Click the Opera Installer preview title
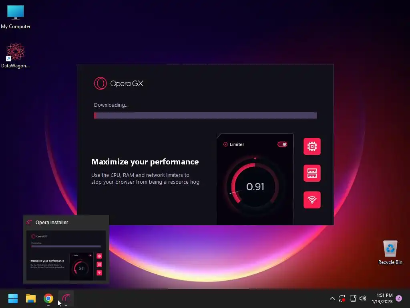The image size is (410, 308). pyautogui.click(x=52, y=222)
